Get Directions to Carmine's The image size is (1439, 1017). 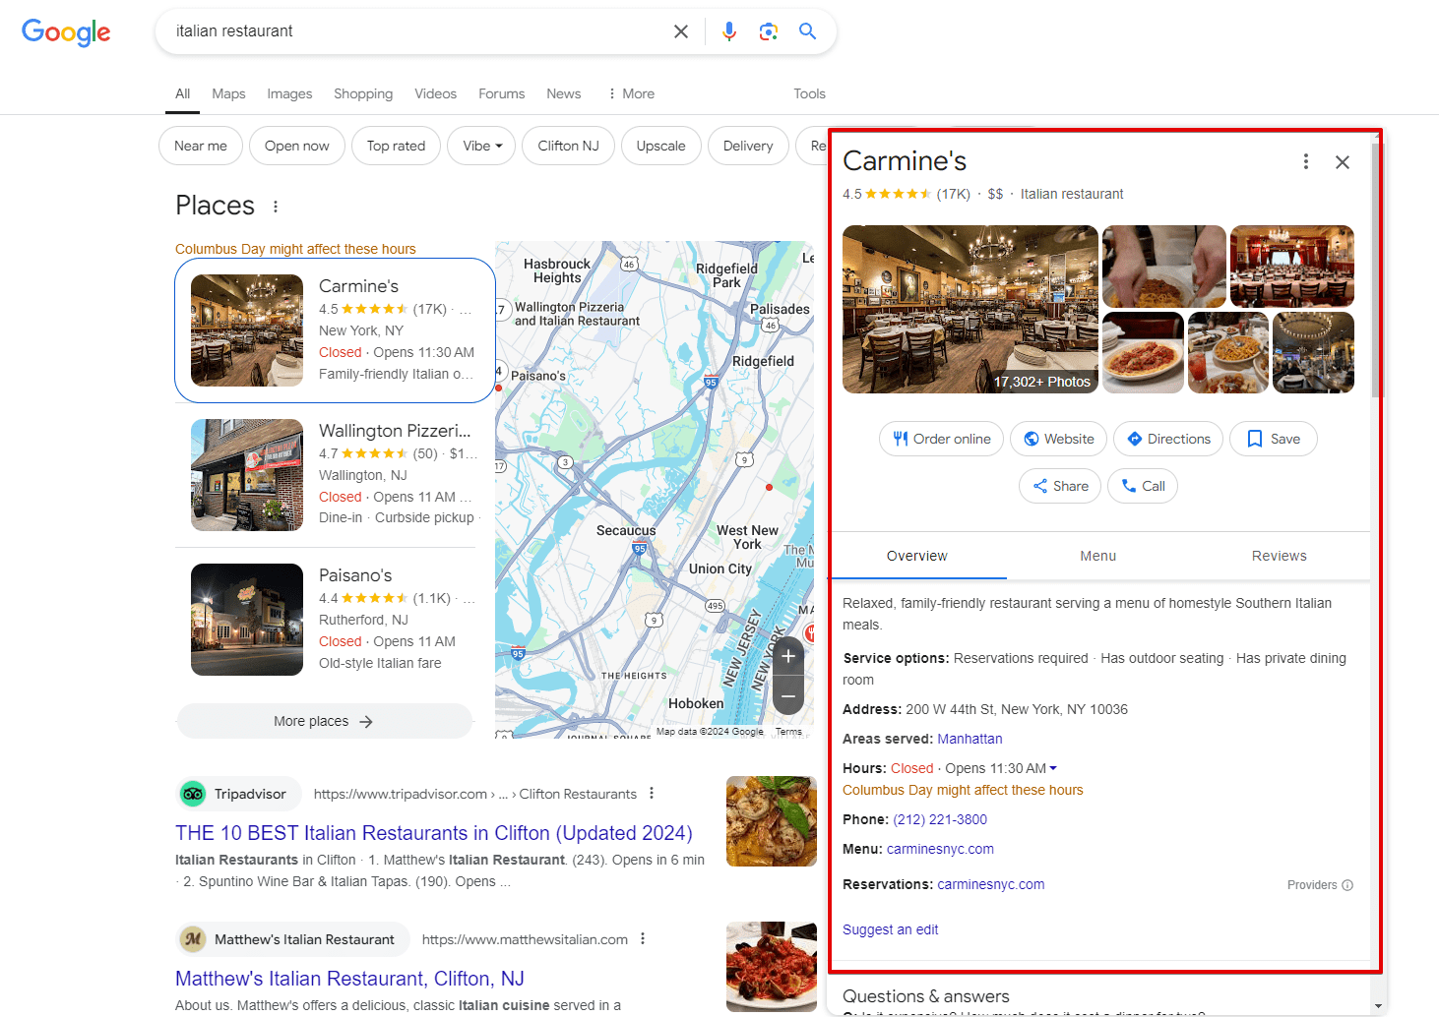[1168, 439]
